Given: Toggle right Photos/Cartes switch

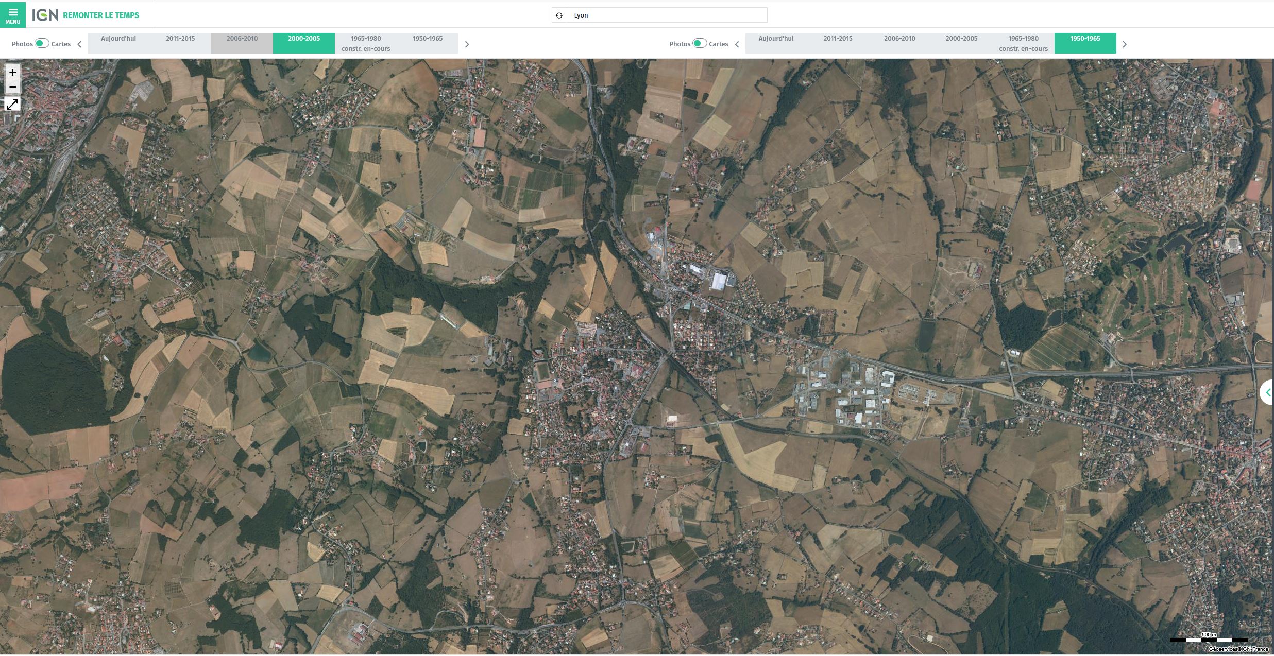Looking at the screenshot, I should (x=699, y=43).
